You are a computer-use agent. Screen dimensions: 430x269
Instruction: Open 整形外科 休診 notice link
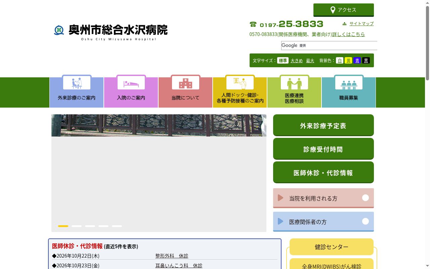172,256
